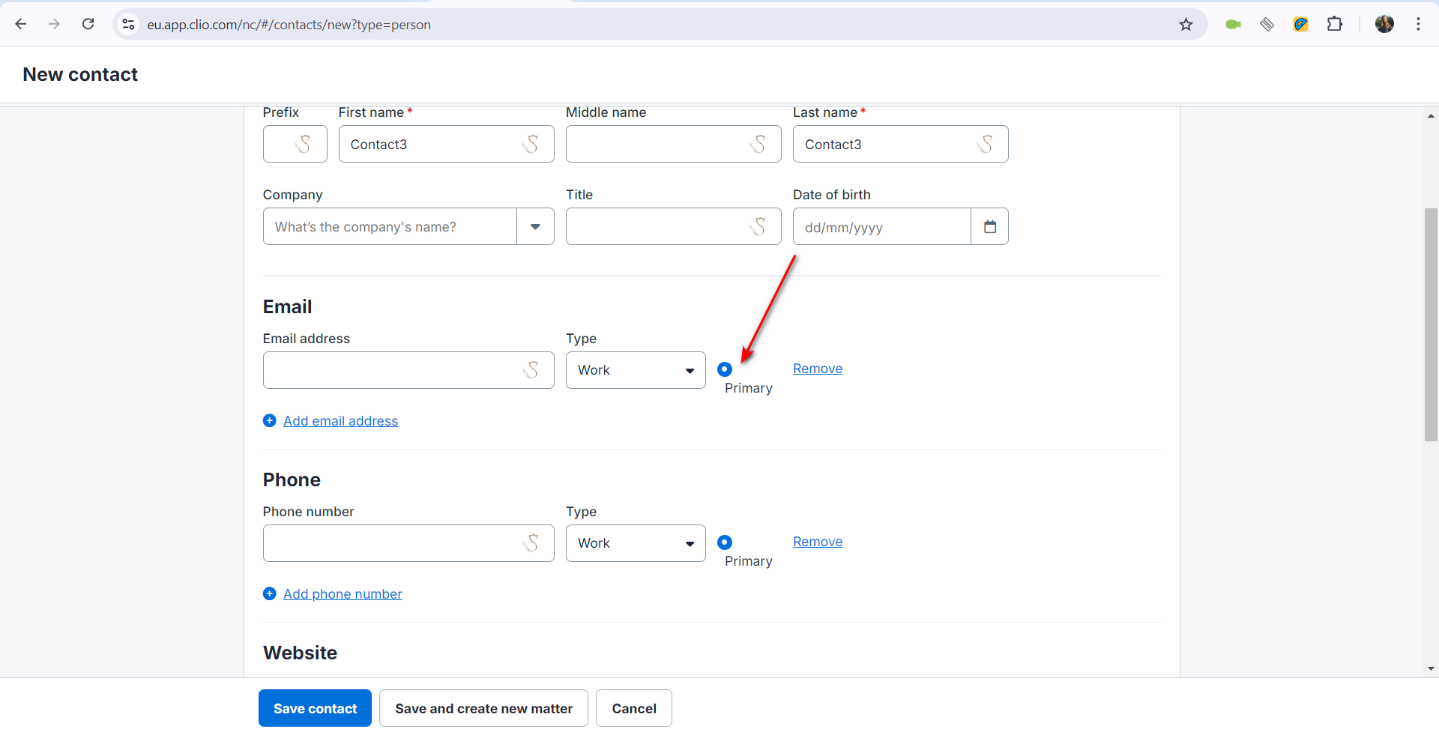Image resolution: width=1439 pixels, height=735 pixels.
Task: Click the page vertical scrollbar thumb
Action: (x=1431, y=324)
